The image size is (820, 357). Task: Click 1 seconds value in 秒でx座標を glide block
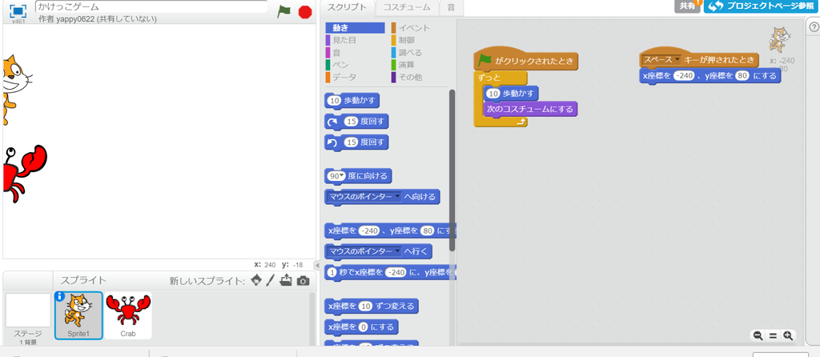(332, 272)
